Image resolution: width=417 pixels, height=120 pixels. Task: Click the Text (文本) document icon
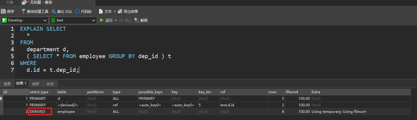coord(101,12)
